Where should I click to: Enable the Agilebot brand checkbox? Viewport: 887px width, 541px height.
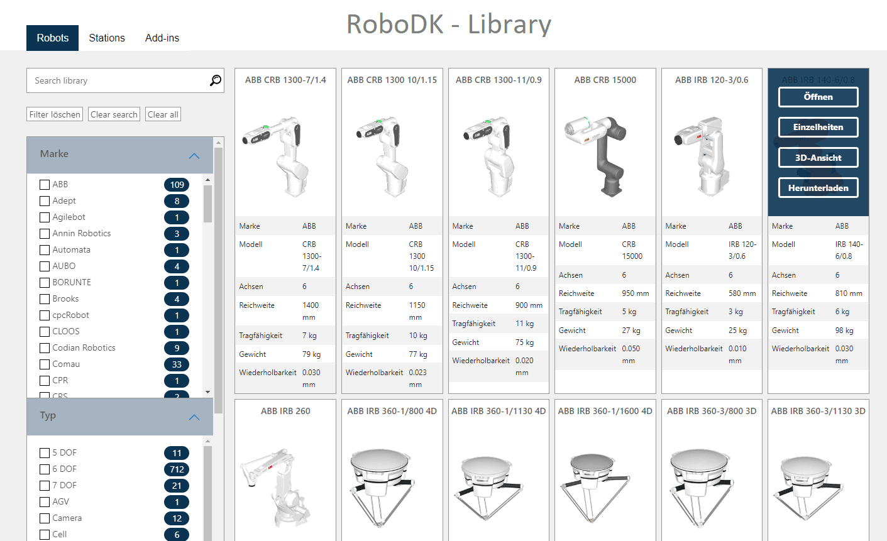pos(45,217)
